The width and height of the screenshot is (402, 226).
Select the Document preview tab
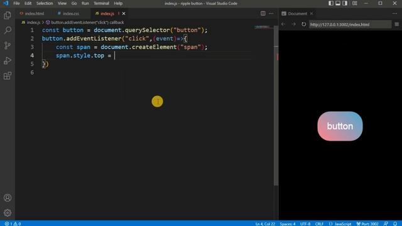(x=297, y=13)
